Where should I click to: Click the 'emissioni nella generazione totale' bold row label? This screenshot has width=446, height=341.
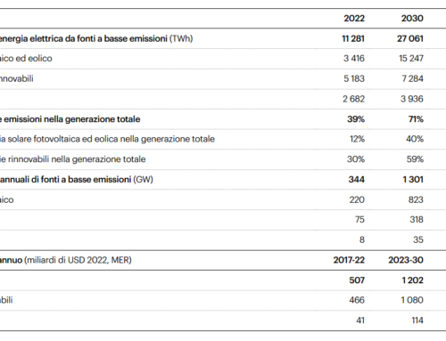click(x=70, y=119)
